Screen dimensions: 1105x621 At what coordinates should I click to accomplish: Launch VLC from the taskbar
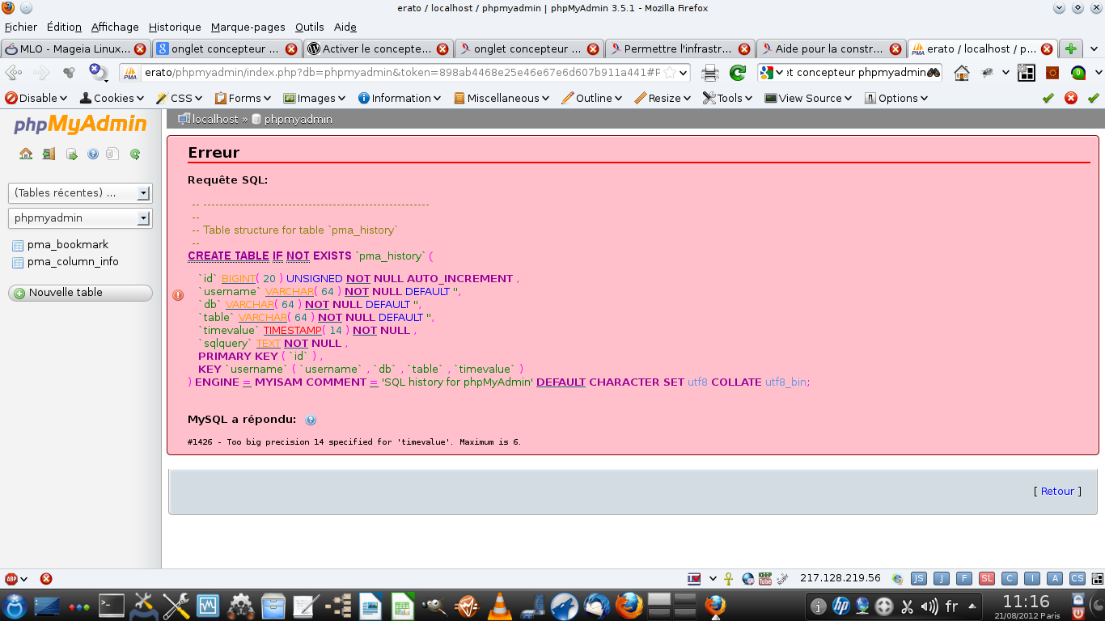tap(502, 605)
